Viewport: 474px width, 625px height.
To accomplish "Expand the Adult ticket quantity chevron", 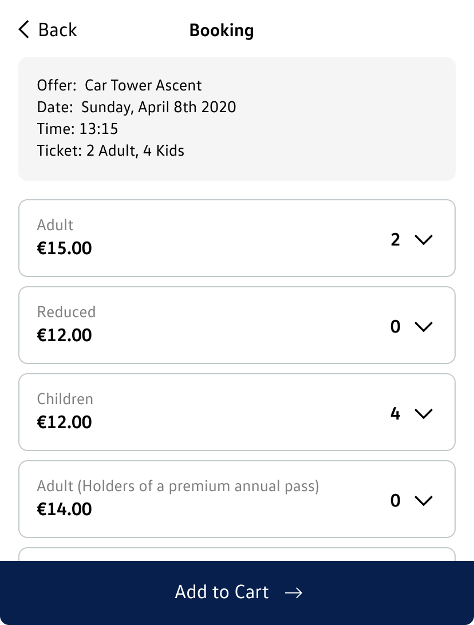I will 424,240.
